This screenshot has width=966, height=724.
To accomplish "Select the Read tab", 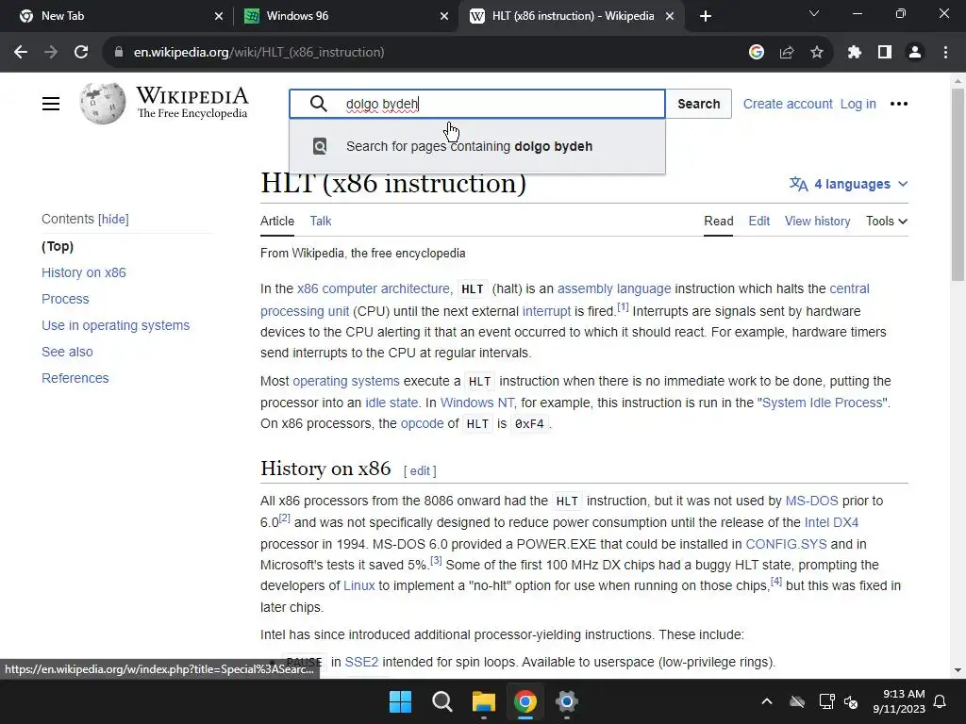I will 718,221.
